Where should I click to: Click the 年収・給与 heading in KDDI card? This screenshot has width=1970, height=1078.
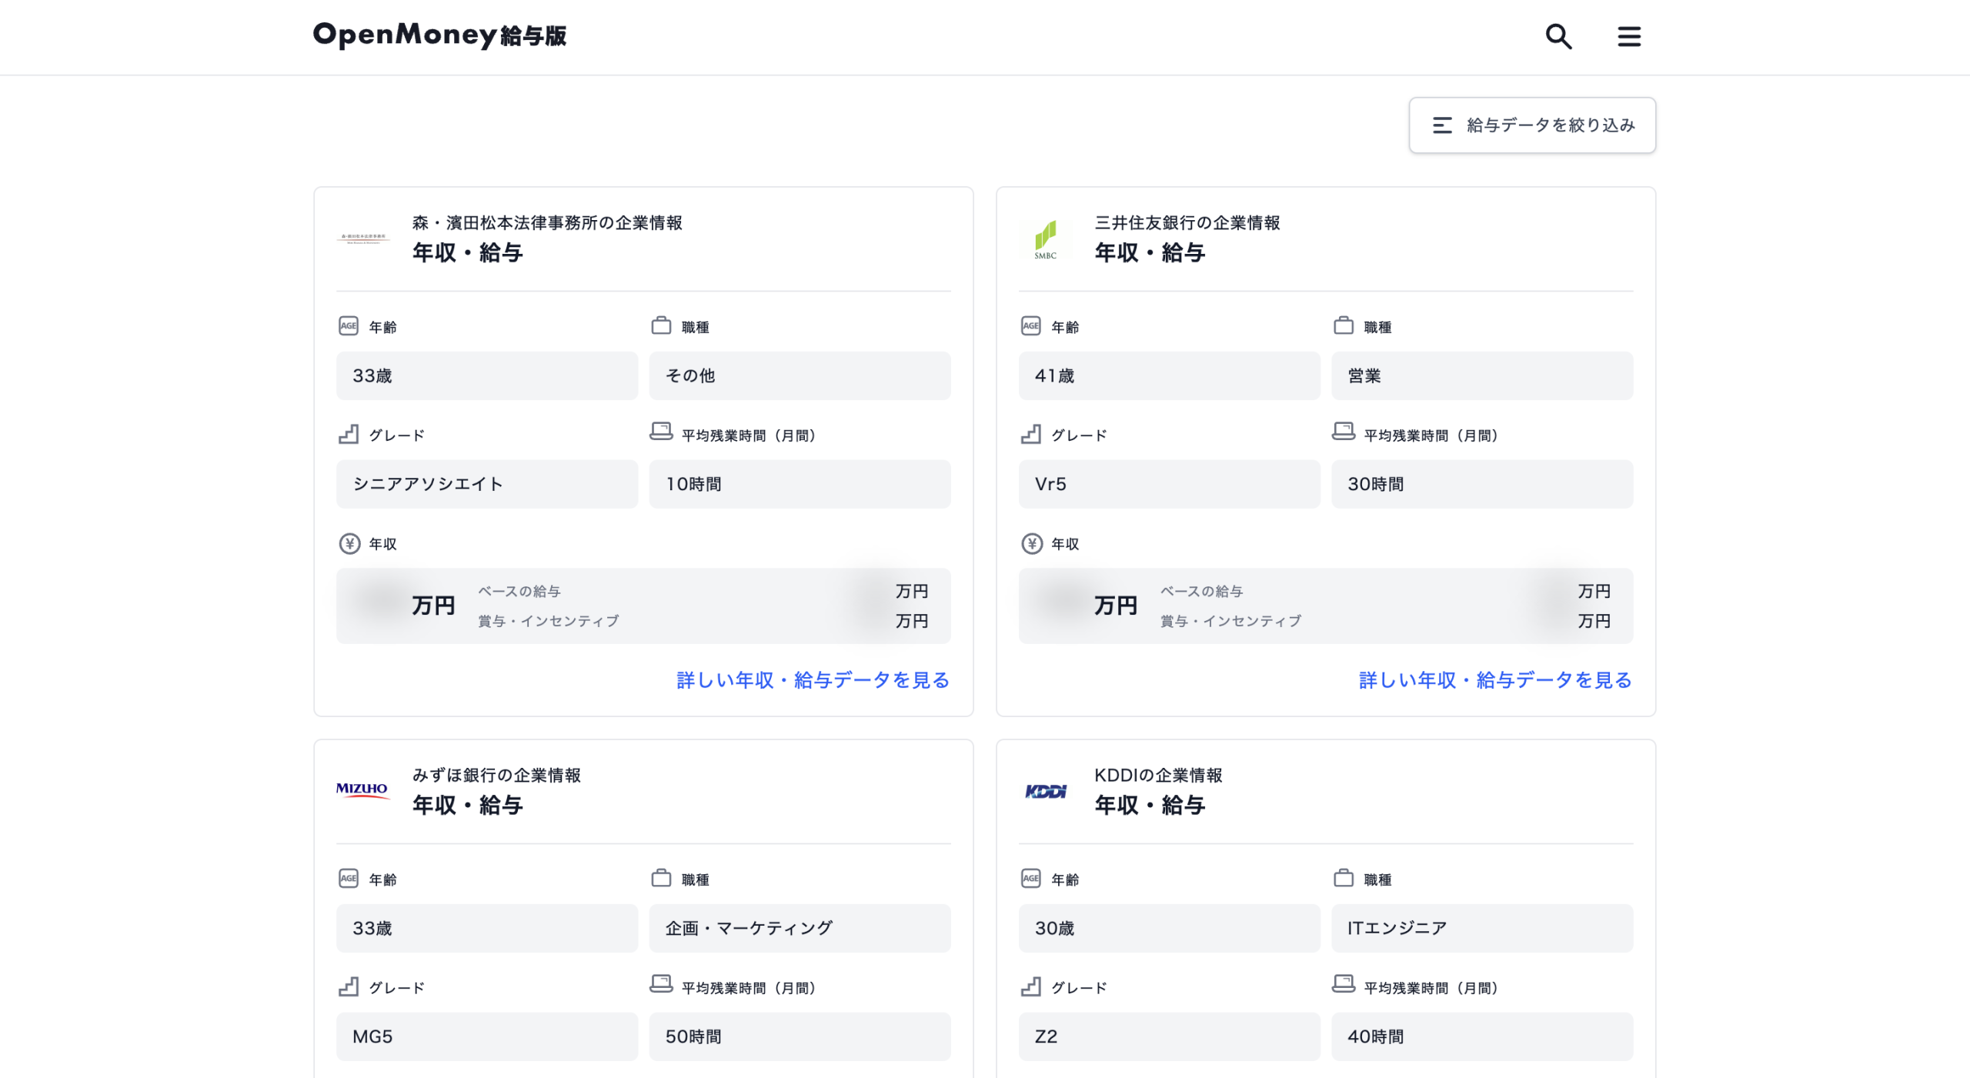point(1150,805)
